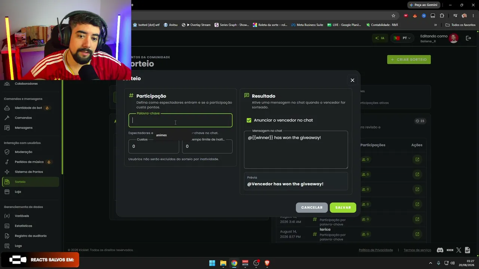Click the Peça ao Gemini button
Image resolution: width=479 pixels, height=269 pixels.
(423, 5)
